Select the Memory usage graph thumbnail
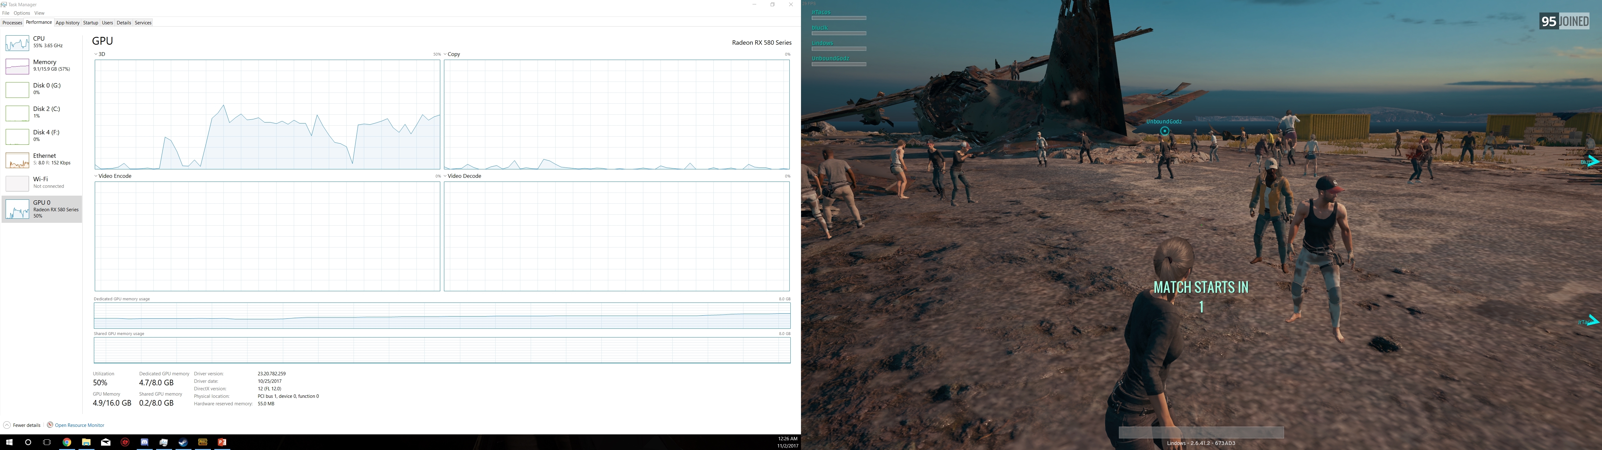This screenshot has width=1602, height=450. pyautogui.click(x=17, y=66)
